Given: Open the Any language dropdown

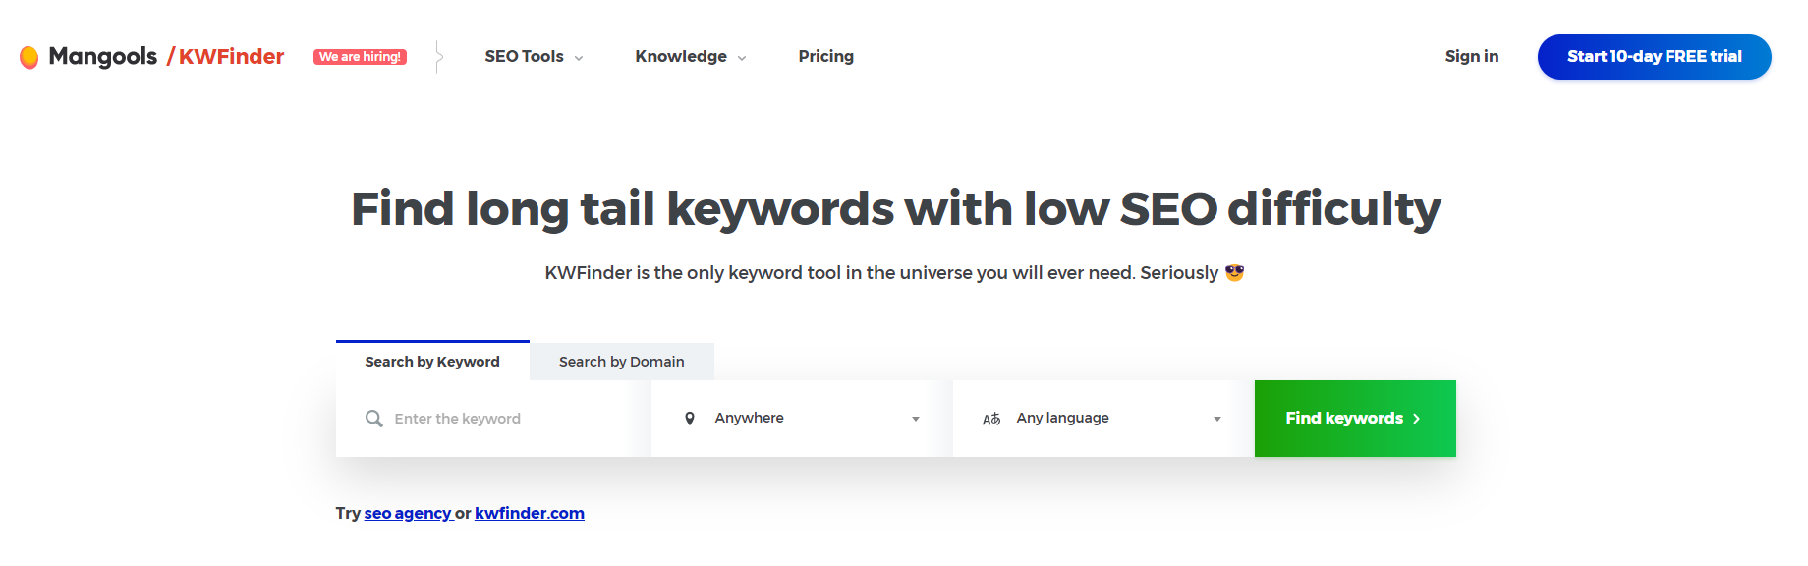Looking at the screenshot, I should [x=1102, y=419].
